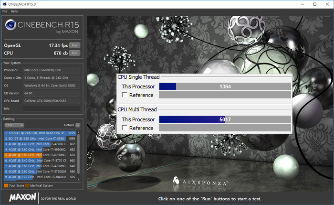
Task: Click the ranking list scroll down arrow
Action: (79, 179)
